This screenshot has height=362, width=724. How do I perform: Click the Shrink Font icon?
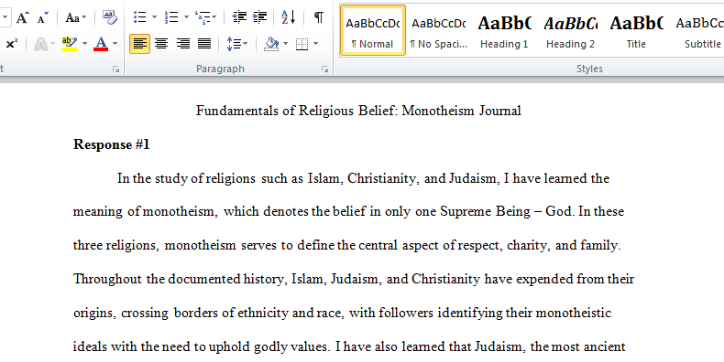42,17
